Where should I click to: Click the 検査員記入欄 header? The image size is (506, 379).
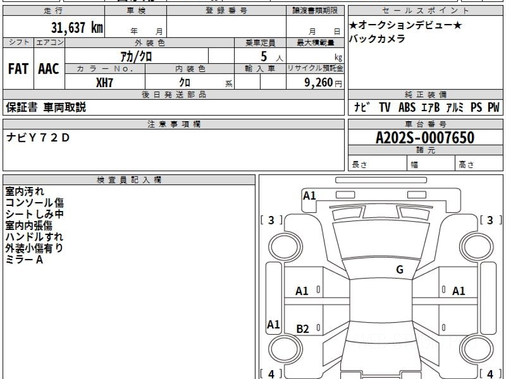129,180
